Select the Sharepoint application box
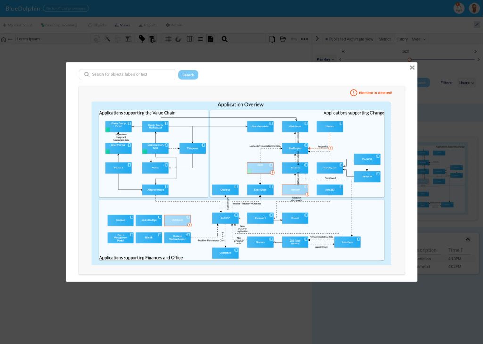 260,218
